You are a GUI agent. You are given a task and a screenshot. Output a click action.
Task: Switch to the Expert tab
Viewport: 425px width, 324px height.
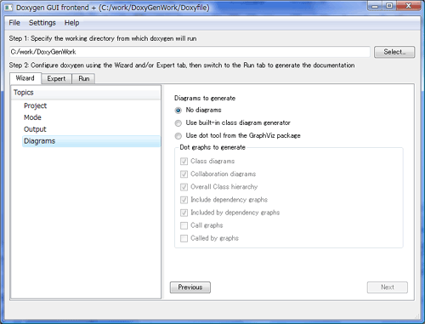[x=56, y=78]
